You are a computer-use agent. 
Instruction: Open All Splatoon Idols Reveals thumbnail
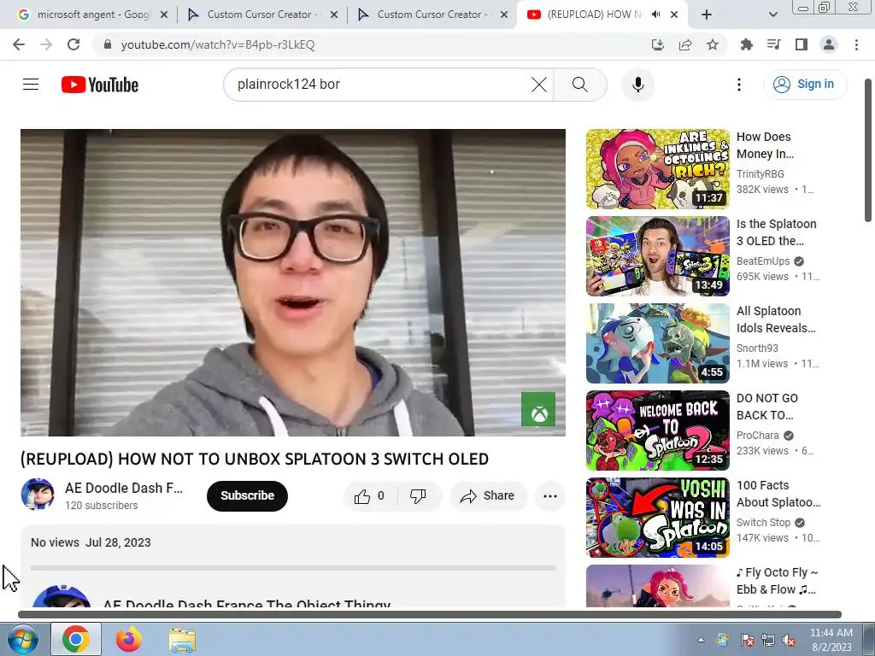(657, 343)
